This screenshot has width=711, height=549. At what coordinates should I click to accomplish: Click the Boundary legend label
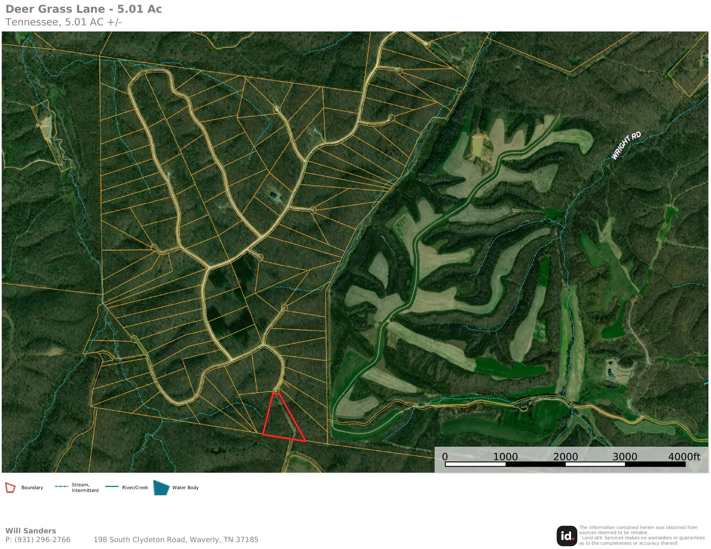32,487
